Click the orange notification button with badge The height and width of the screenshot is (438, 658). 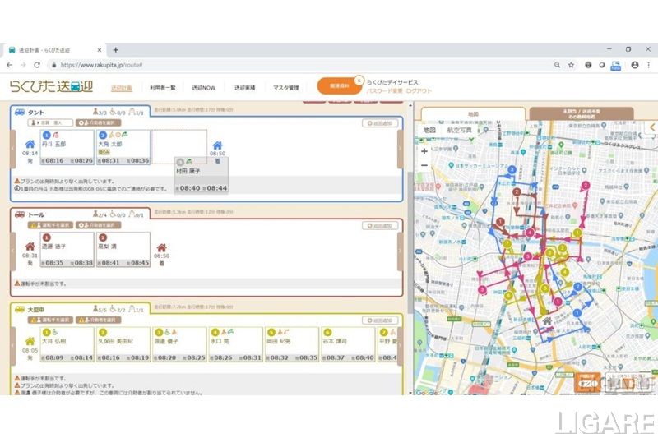pos(339,86)
